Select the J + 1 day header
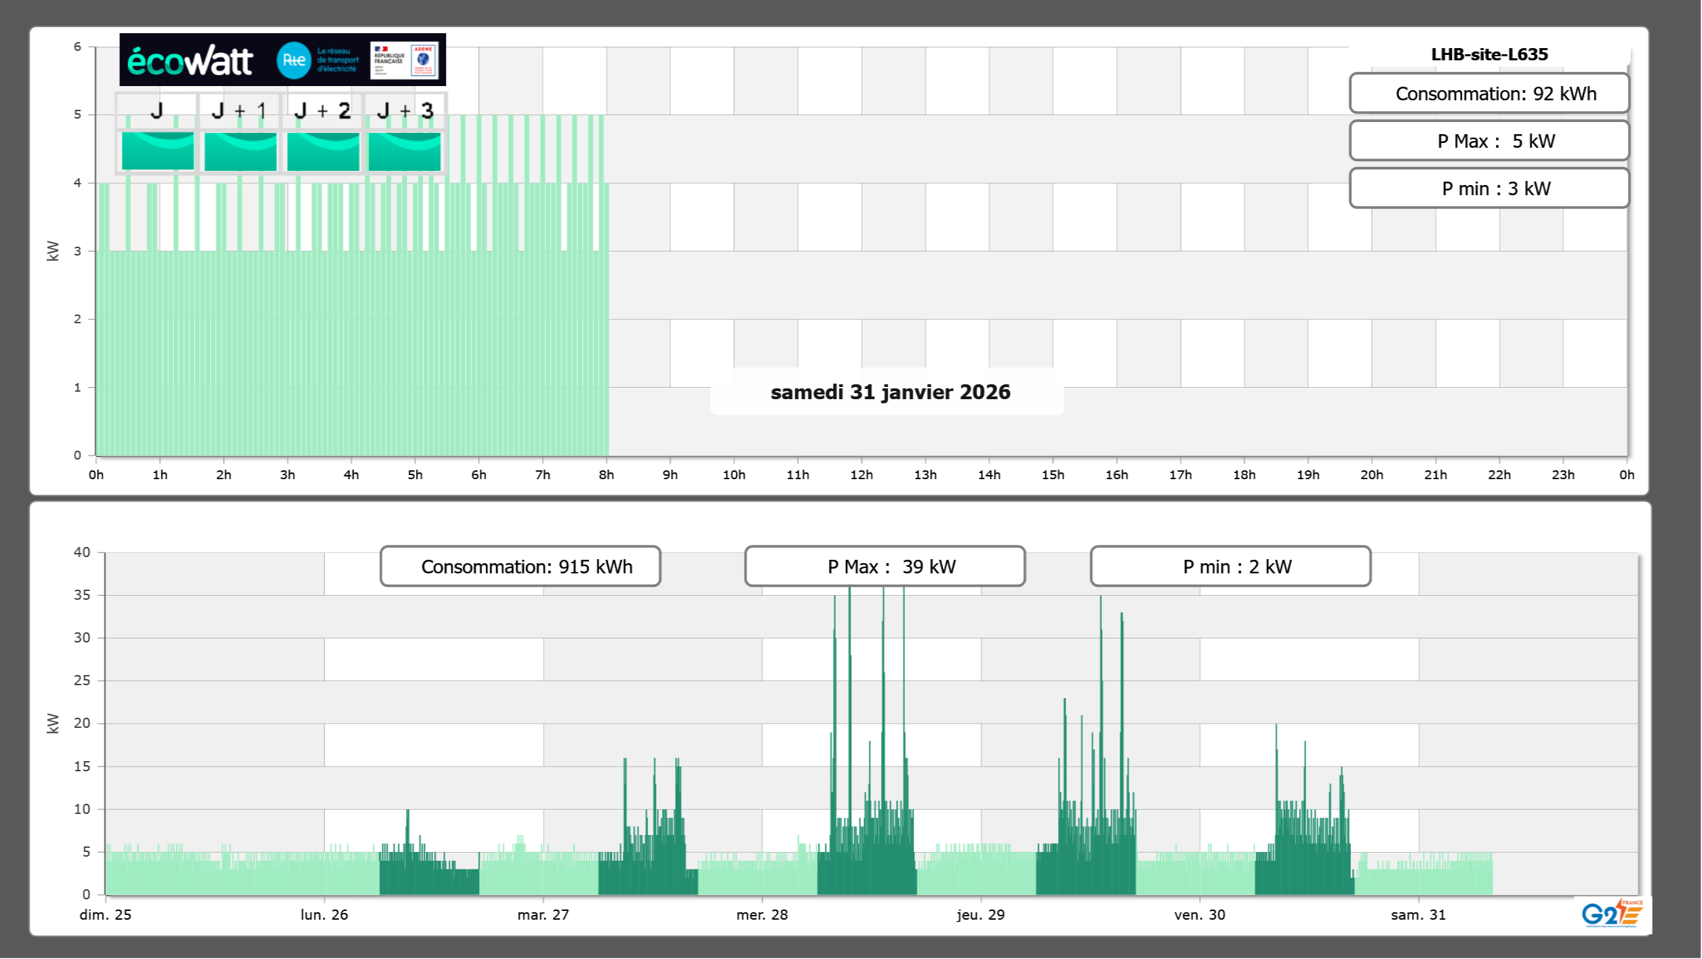This screenshot has height=959, width=1702. (240, 110)
